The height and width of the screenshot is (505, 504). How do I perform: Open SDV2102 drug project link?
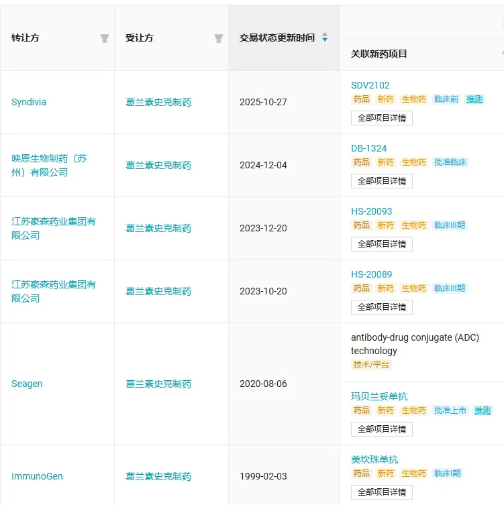(370, 85)
